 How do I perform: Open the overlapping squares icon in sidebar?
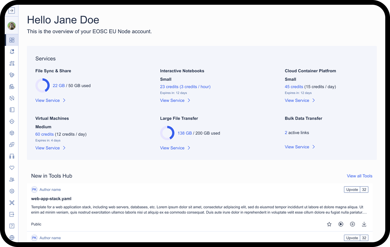12,145
